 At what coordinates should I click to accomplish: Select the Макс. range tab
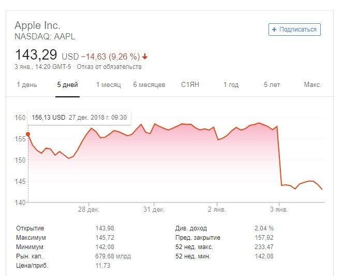click(312, 85)
